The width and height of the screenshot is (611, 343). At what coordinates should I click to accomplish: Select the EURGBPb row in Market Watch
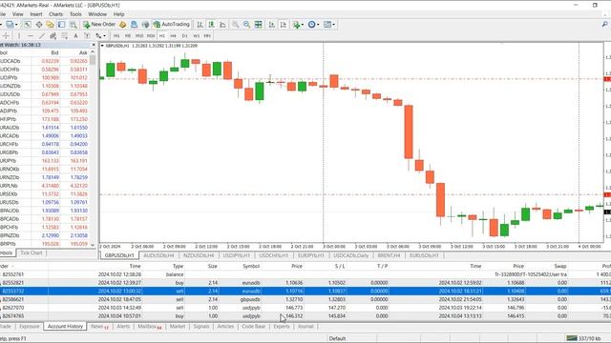click(46, 152)
